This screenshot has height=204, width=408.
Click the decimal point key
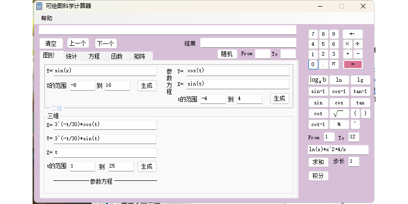pyautogui.click(x=323, y=65)
